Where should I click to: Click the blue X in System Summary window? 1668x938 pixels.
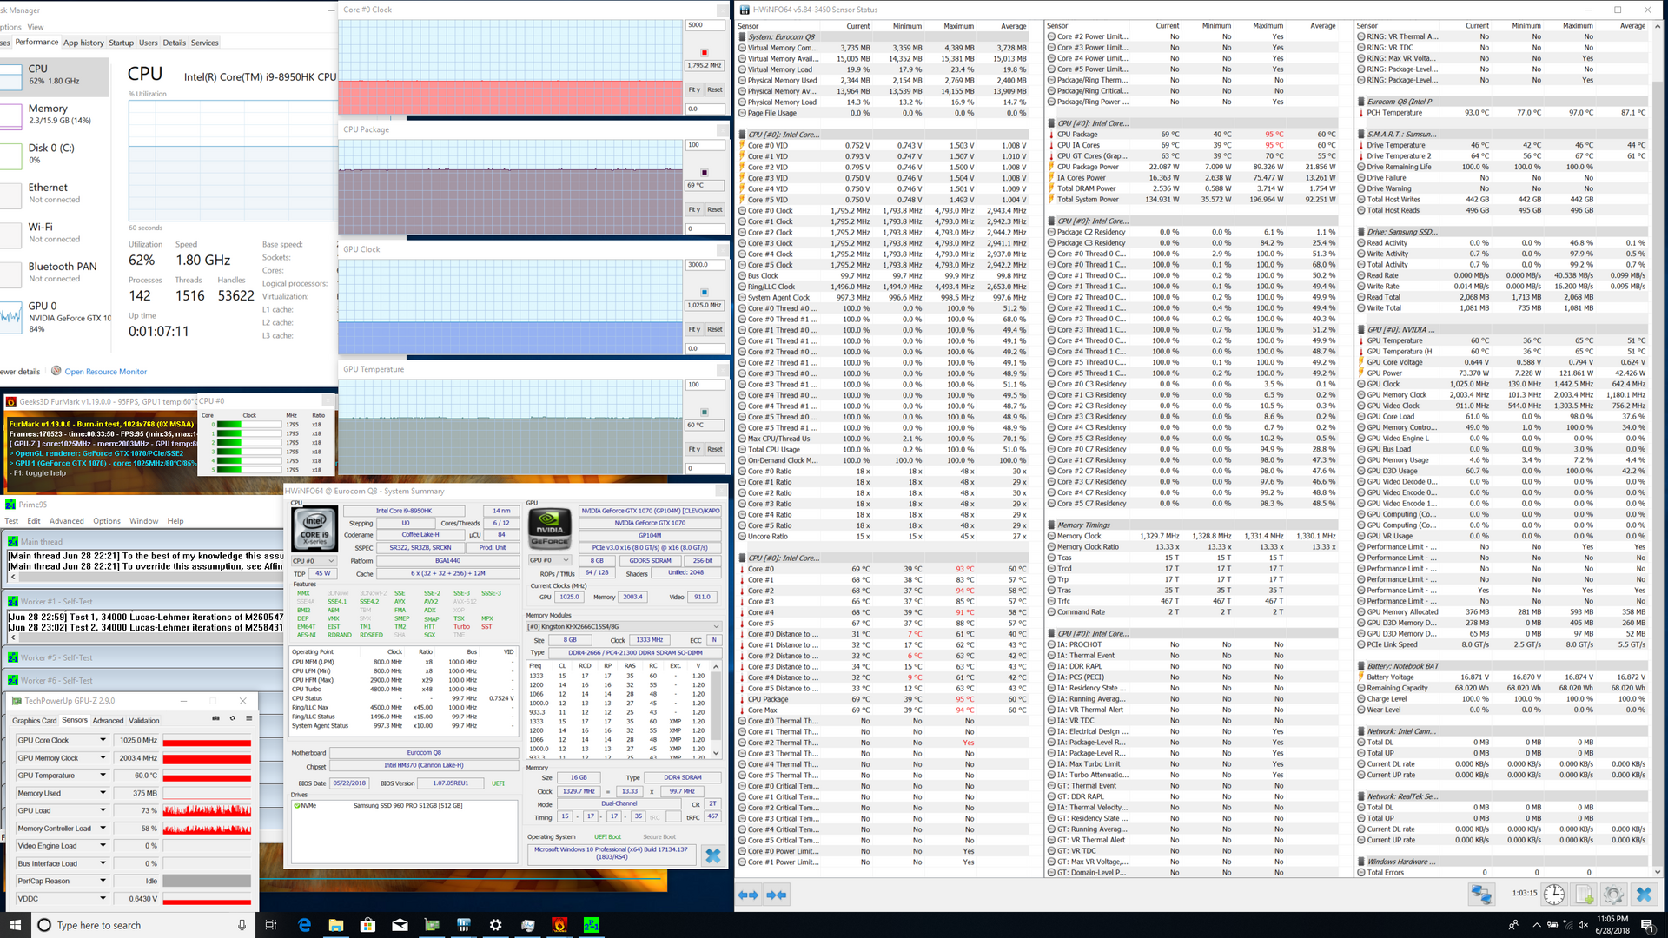713,855
